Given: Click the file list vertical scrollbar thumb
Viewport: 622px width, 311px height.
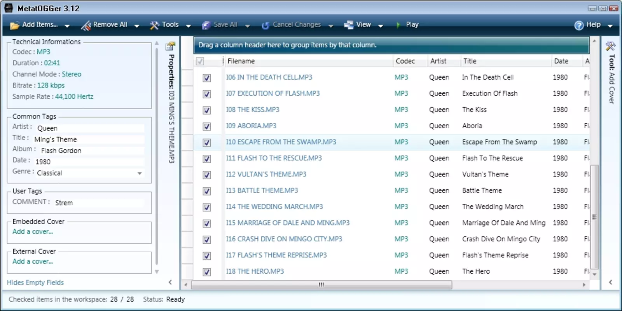Looking at the screenshot, I should click(x=594, y=217).
